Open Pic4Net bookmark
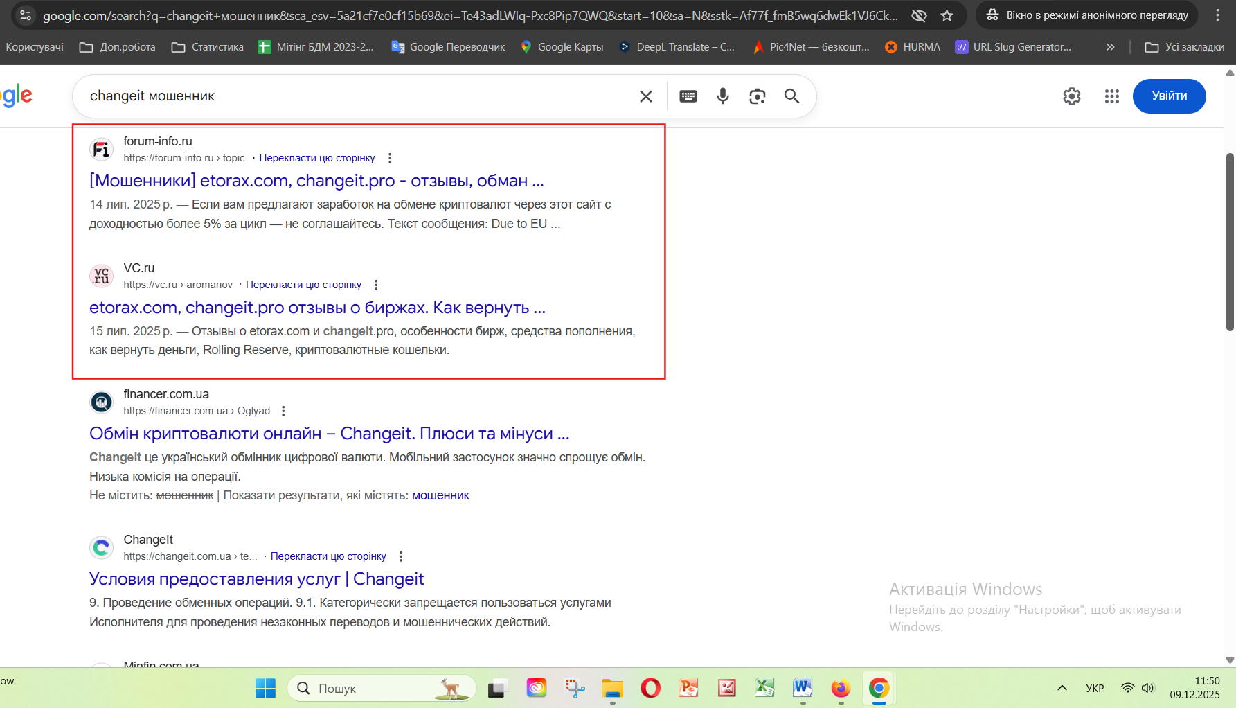The height and width of the screenshot is (708, 1236). pyautogui.click(x=811, y=47)
